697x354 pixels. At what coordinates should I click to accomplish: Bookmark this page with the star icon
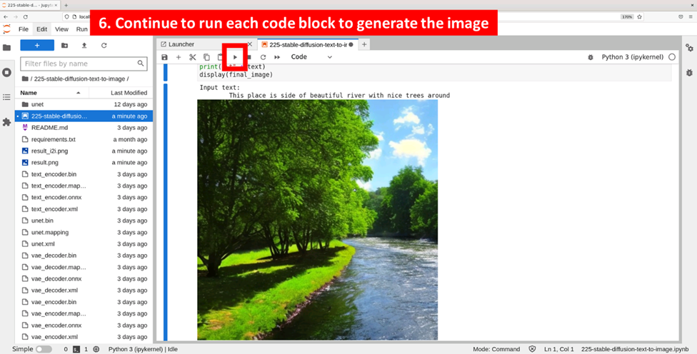[639, 17]
